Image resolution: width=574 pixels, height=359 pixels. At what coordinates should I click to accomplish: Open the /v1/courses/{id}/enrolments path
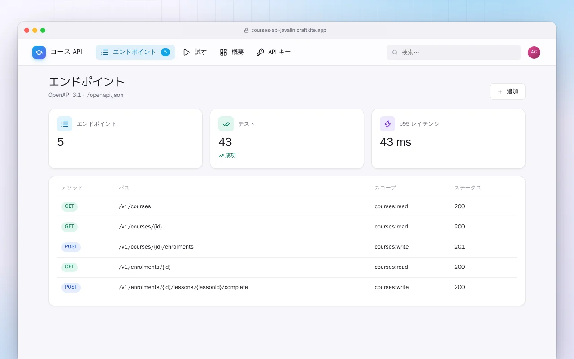[156, 247]
